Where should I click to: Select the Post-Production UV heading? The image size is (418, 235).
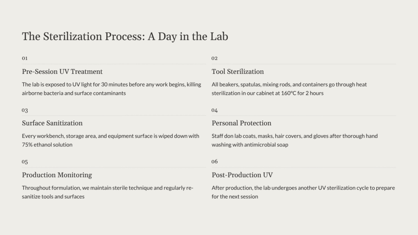click(x=242, y=175)
